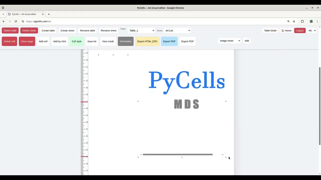Click the MDS text in the logo
The width and height of the screenshot is (321, 180).
187,104
